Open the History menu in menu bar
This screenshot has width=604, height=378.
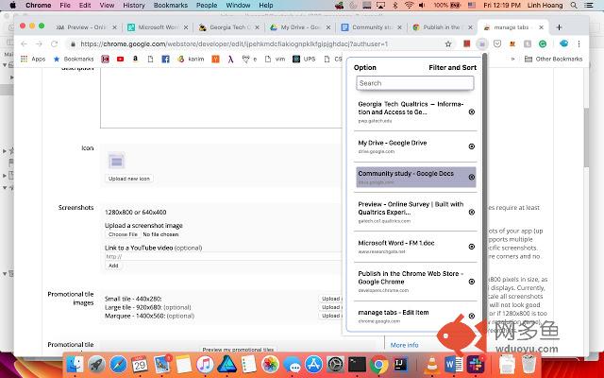coord(134,6)
